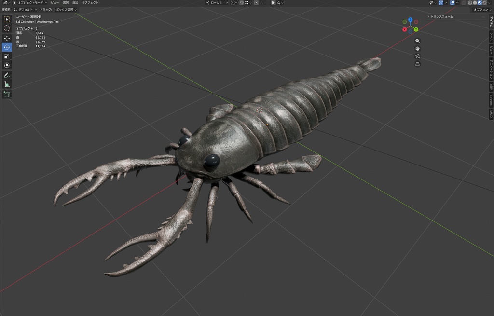Viewport: 494px width, 316px height.
Task: Switch to ツール sidebar tab
Action: click(x=491, y=37)
